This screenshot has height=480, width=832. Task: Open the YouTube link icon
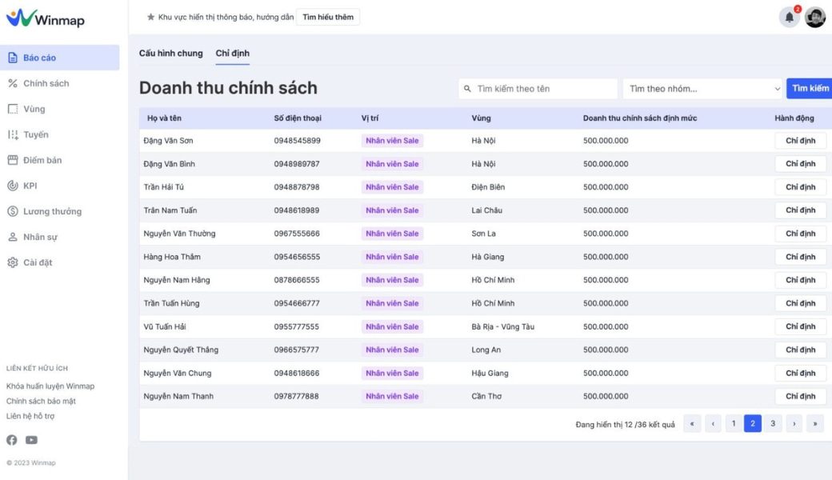32,440
